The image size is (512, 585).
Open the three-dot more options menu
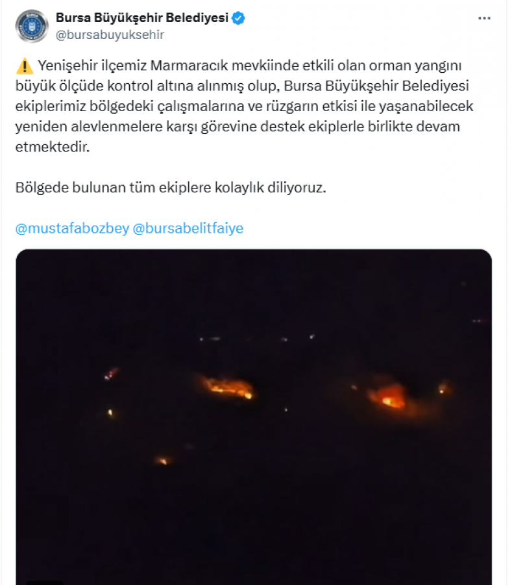tap(484, 18)
